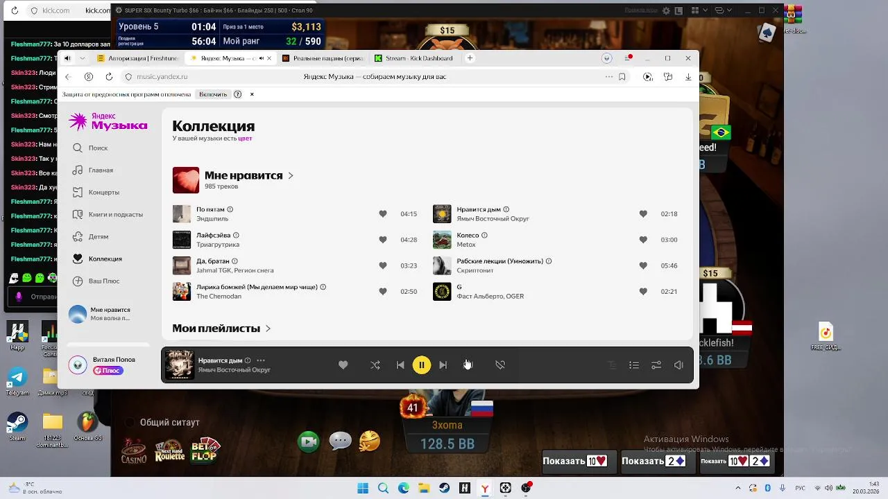This screenshot has height=499, width=888.
Task: Click the artist The Chemodan
Action: click(x=219, y=297)
